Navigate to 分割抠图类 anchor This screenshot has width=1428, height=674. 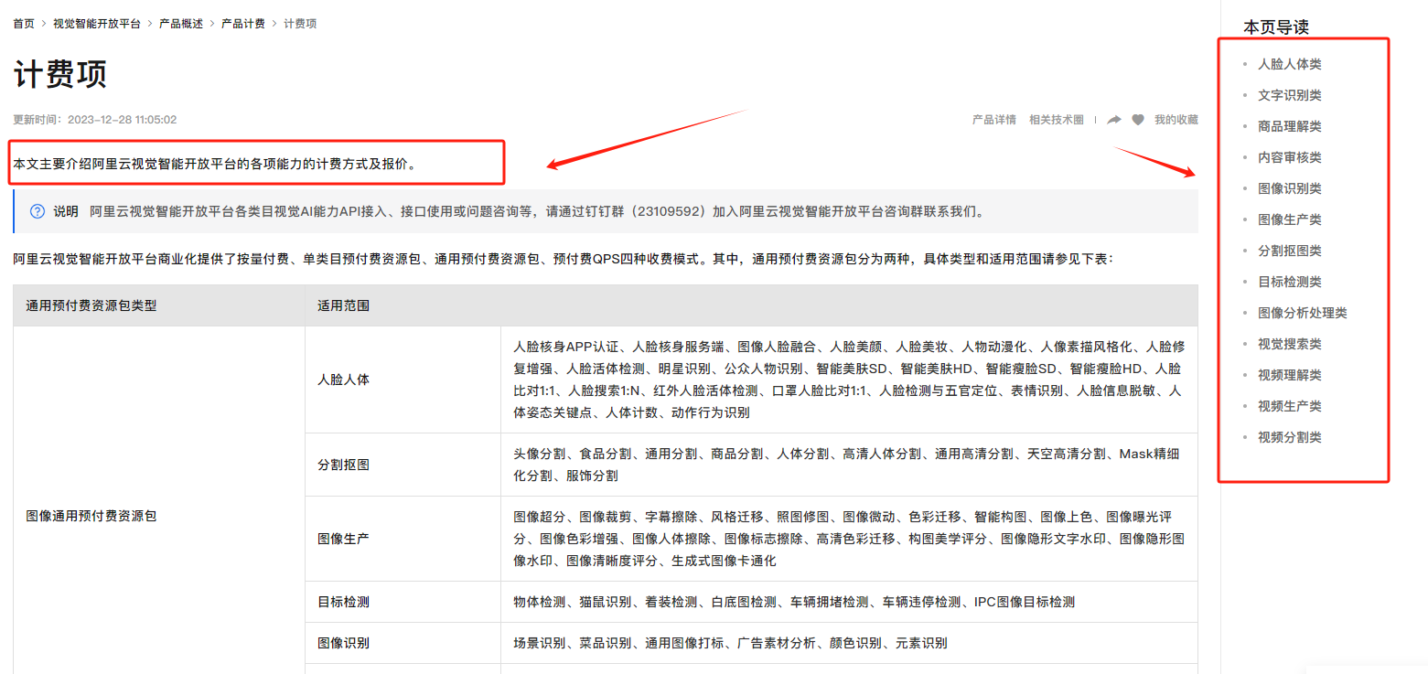[x=1290, y=251]
